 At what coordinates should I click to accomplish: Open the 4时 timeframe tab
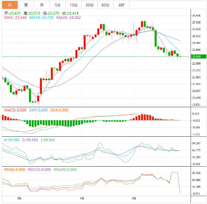click(x=121, y=5)
